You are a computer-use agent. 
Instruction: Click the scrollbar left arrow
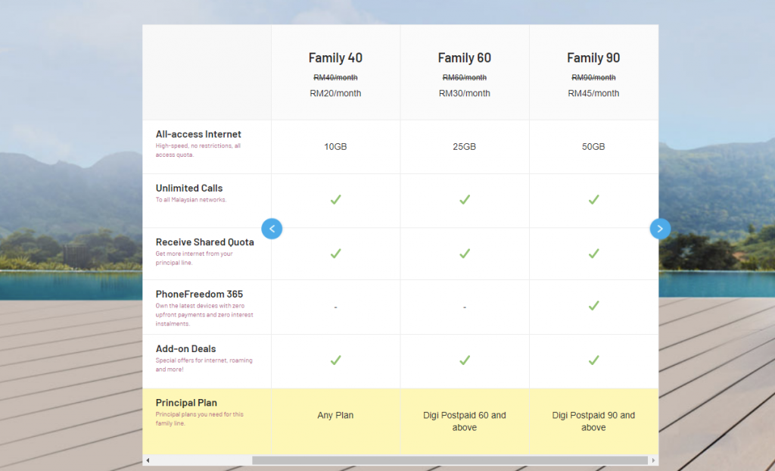coord(148,460)
